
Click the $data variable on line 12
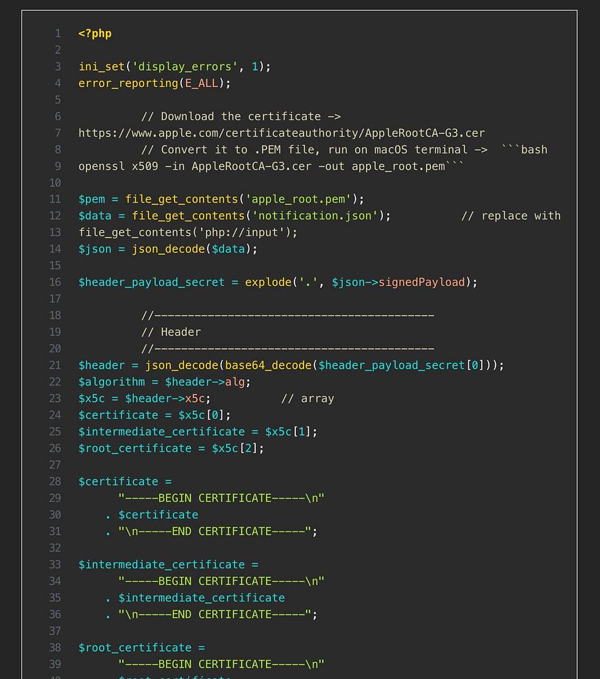[95, 216]
